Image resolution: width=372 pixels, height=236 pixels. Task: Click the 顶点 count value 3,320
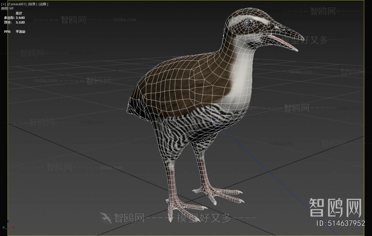point(20,22)
